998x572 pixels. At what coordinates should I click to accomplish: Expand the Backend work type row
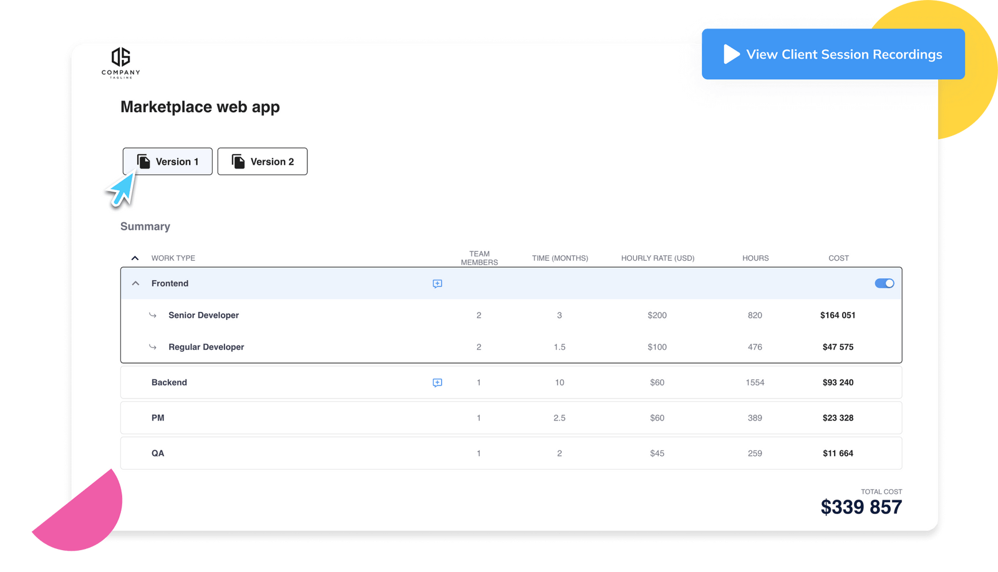(x=169, y=382)
